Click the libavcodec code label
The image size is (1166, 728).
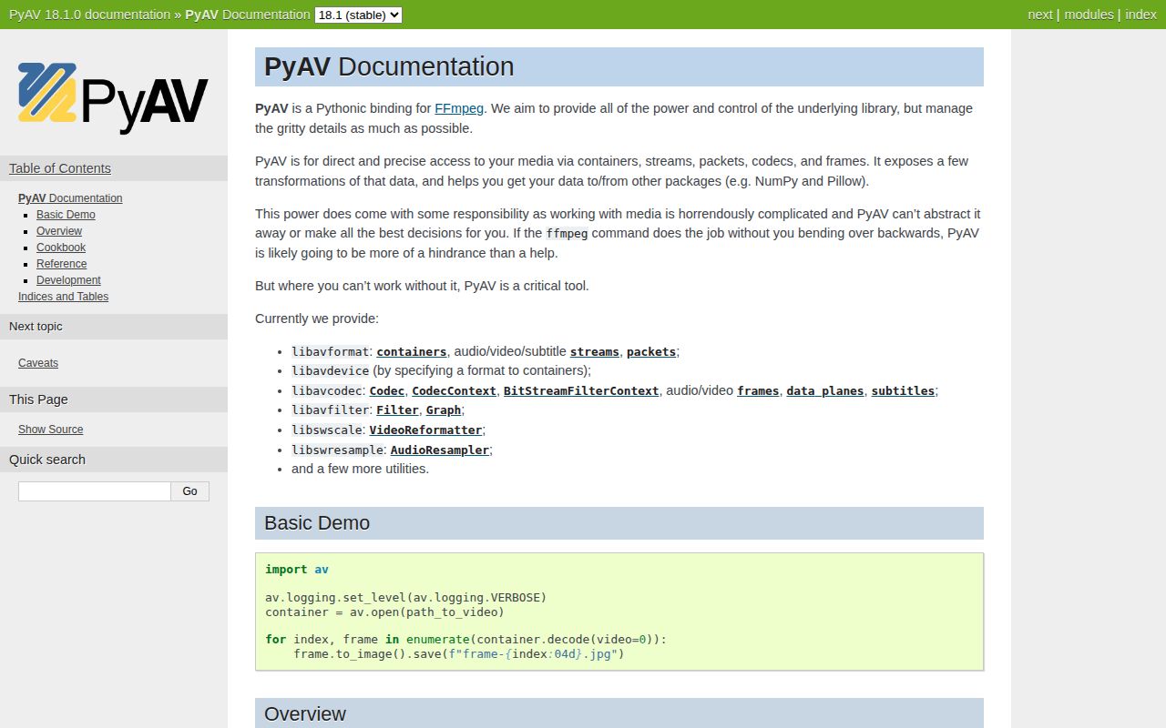[x=327, y=391]
